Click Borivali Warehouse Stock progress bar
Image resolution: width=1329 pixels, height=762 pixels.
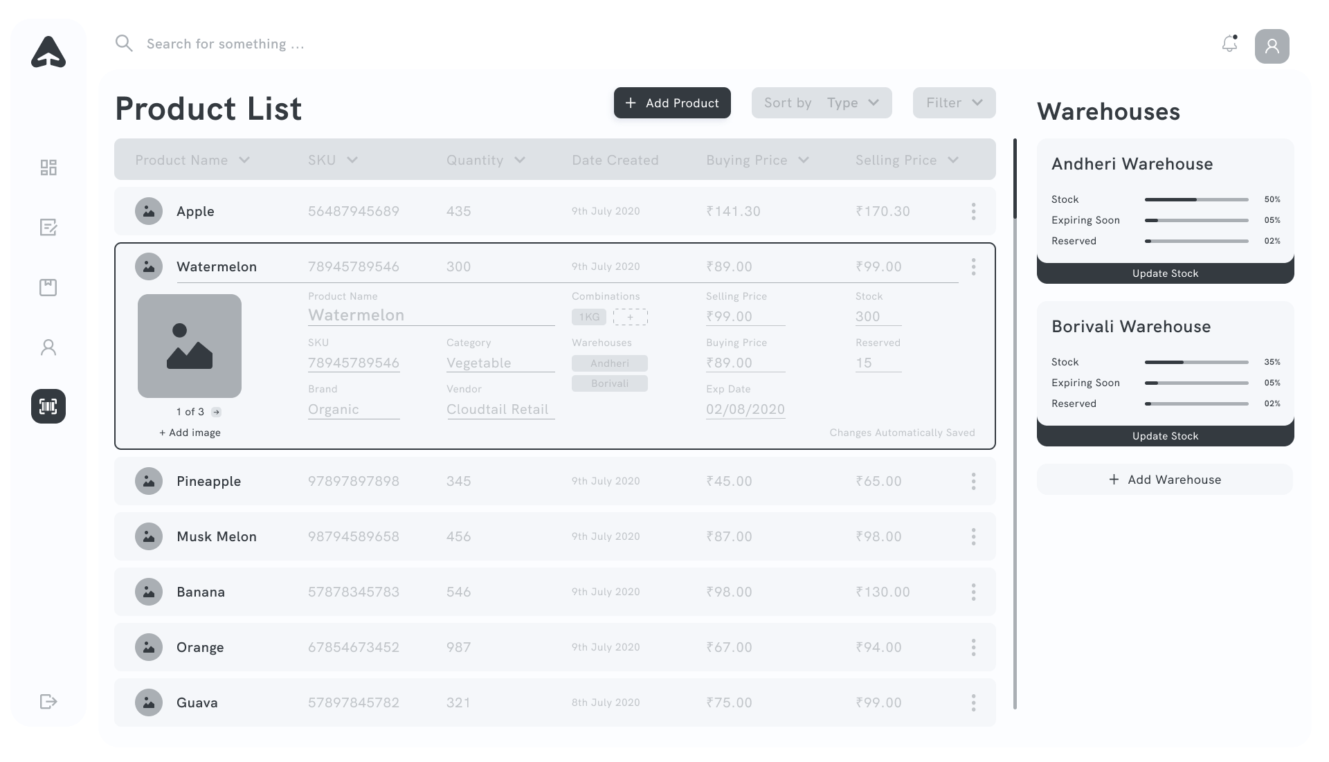1196,362
